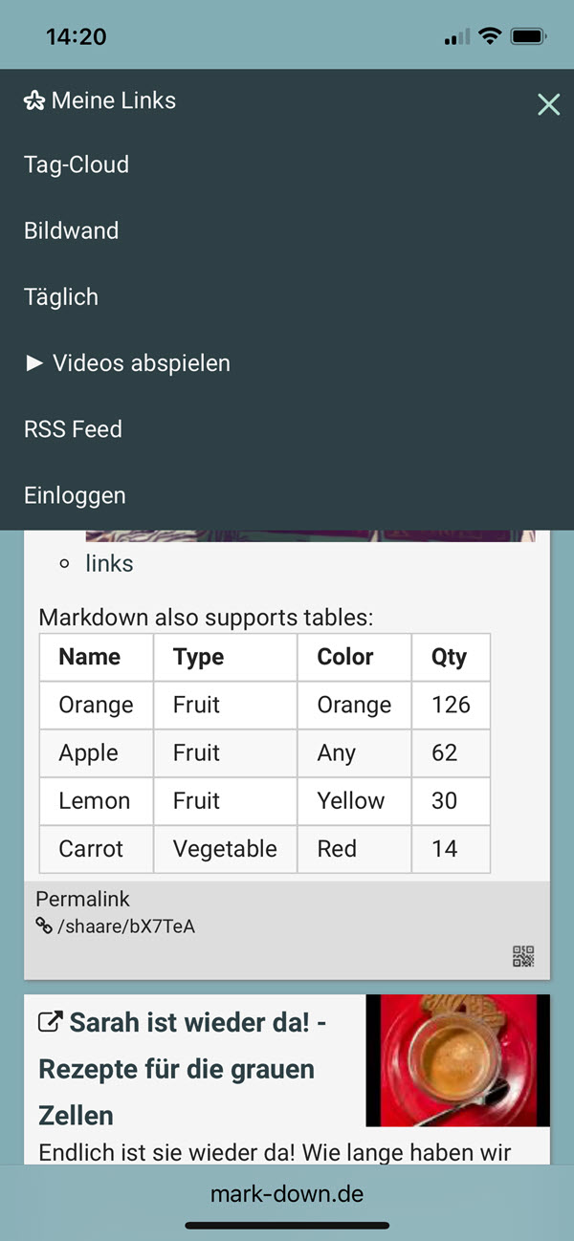
Task: Tap Einloggen to log in
Action: [x=75, y=495]
